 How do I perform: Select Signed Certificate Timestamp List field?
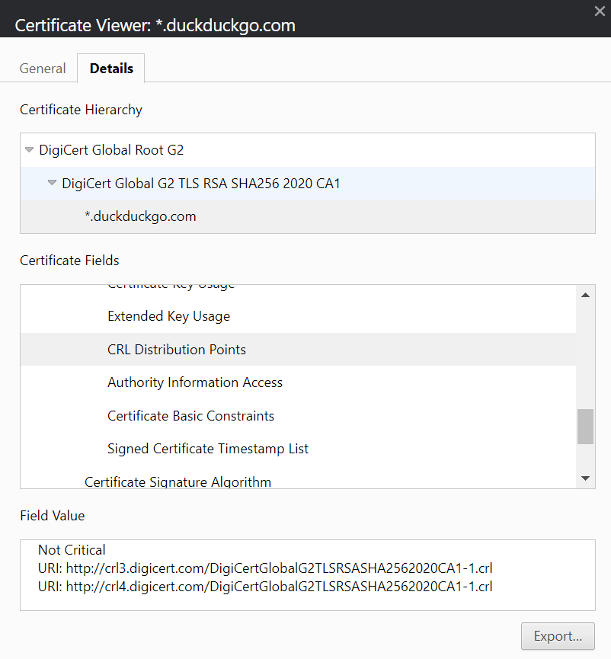[298, 449]
